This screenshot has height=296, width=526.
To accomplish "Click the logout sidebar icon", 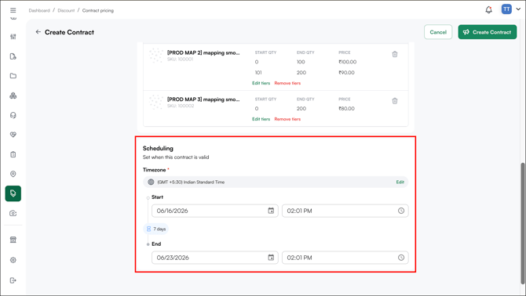I will [x=13, y=280].
